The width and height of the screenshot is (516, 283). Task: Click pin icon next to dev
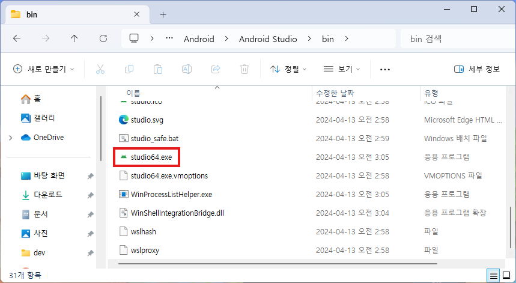tap(90, 253)
